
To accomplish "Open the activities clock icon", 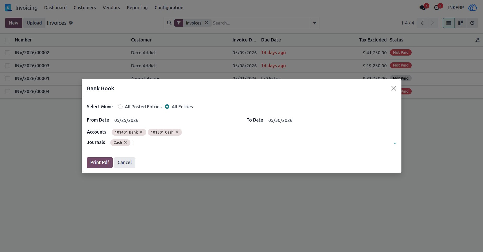I will [x=437, y=8].
